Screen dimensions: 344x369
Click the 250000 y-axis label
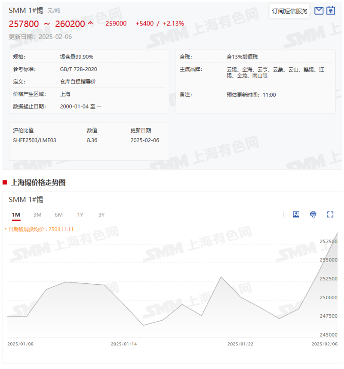click(329, 298)
